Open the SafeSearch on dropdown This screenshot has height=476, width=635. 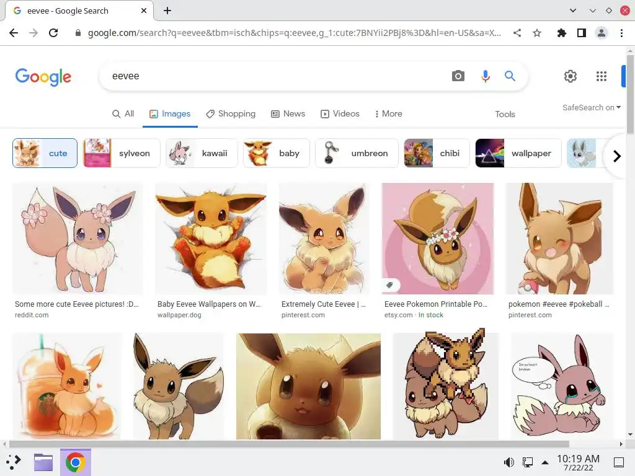point(591,107)
